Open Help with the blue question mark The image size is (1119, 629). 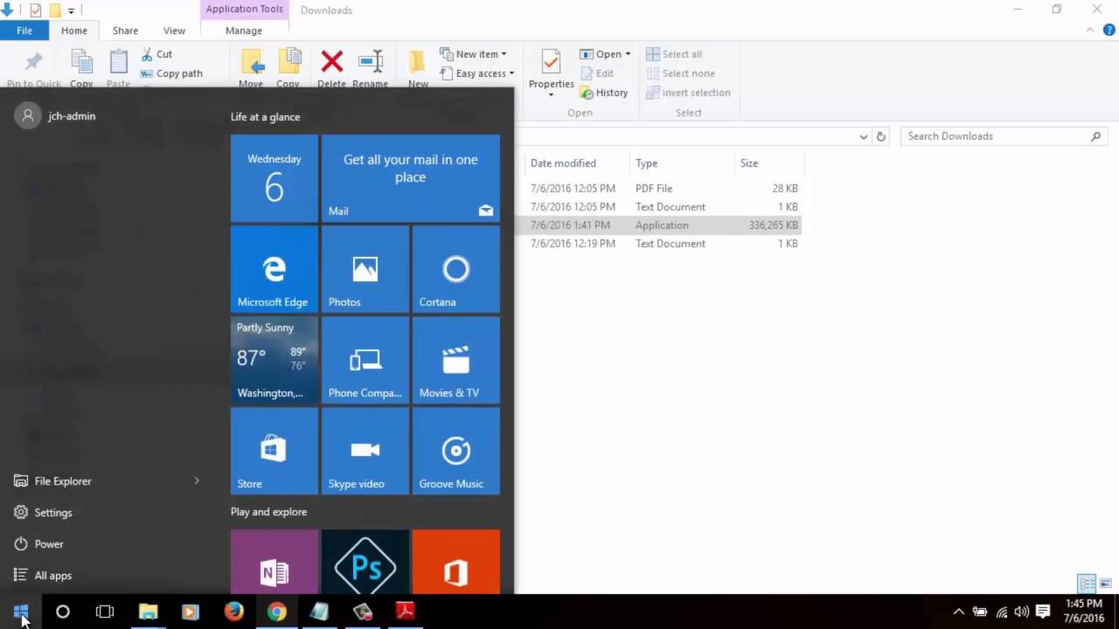[x=1109, y=30]
